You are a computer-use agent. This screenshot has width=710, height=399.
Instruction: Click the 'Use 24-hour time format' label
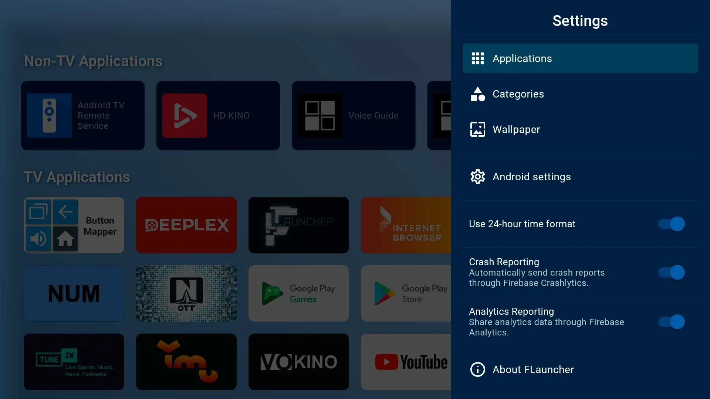[522, 224]
